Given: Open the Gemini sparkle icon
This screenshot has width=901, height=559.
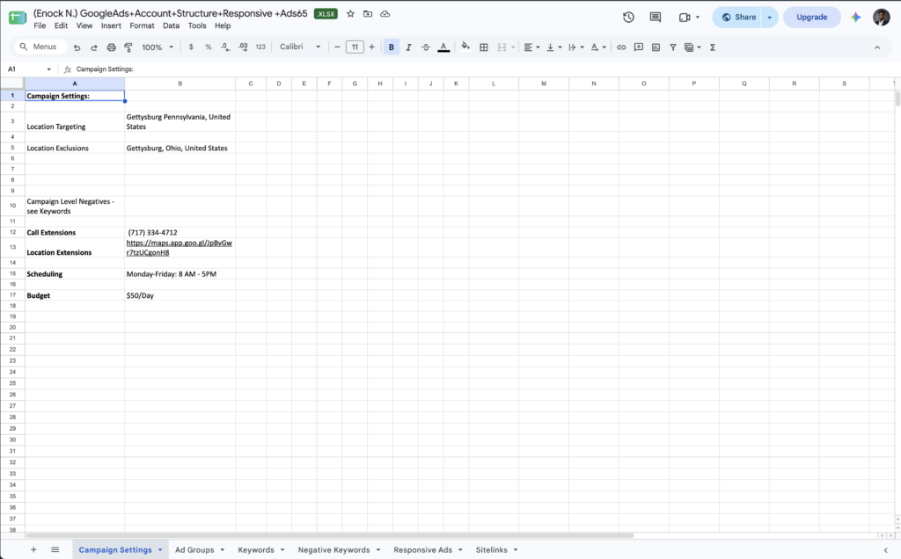Looking at the screenshot, I should (855, 18).
